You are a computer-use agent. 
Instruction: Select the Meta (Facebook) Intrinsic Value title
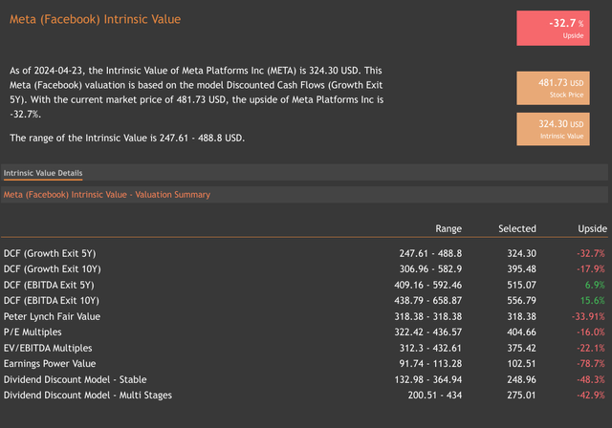(96, 19)
